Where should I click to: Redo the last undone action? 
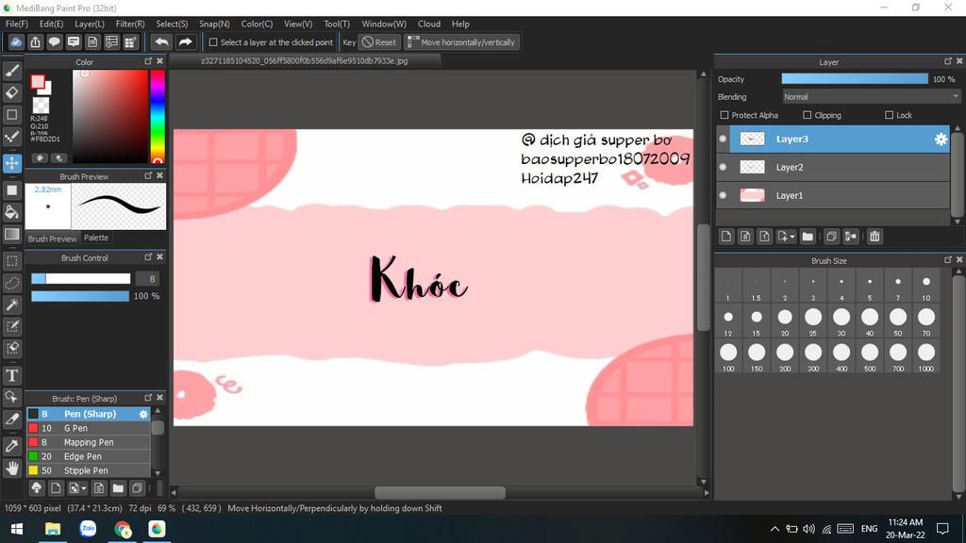(185, 41)
